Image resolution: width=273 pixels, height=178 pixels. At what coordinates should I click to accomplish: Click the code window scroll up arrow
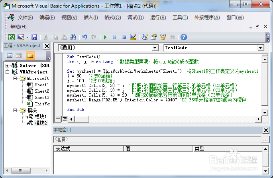point(265,59)
